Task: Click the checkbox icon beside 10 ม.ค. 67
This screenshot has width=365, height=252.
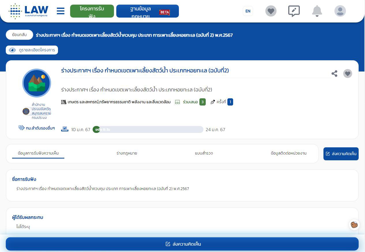Action: tap(65, 129)
